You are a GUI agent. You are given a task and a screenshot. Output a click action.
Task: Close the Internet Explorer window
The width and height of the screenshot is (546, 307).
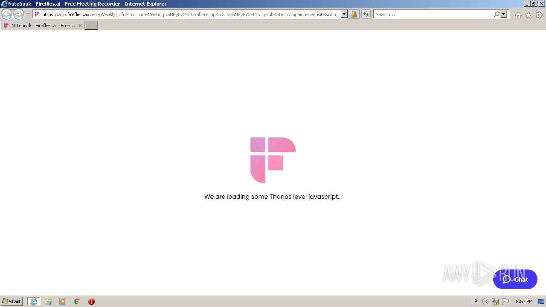(x=541, y=4)
